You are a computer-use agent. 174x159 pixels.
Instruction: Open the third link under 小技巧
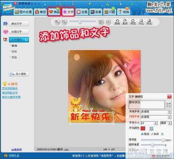(11, 97)
